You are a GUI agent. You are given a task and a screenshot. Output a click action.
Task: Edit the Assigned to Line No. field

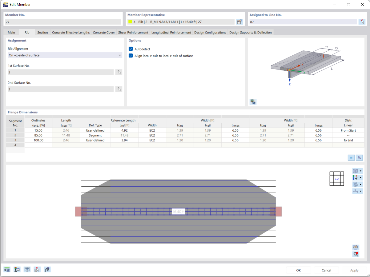click(x=303, y=22)
